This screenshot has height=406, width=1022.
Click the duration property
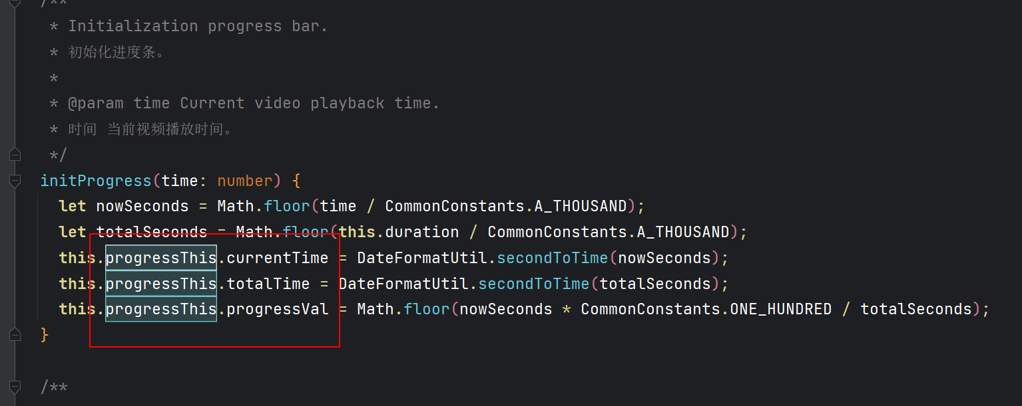click(x=422, y=233)
